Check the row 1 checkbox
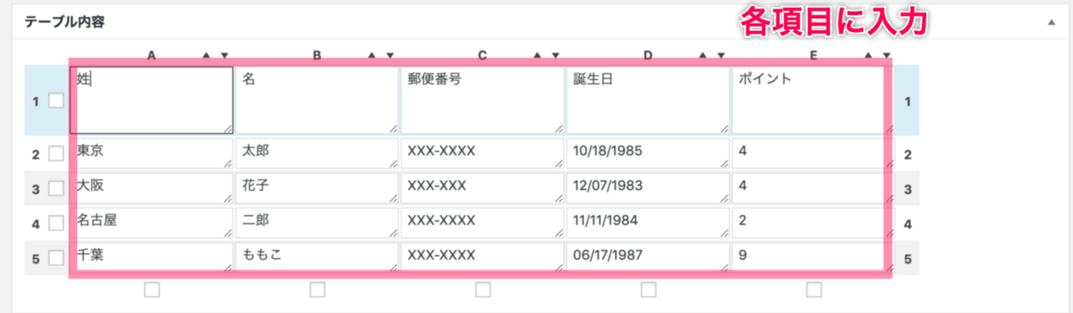The height and width of the screenshot is (313, 1073). click(56, 100)
